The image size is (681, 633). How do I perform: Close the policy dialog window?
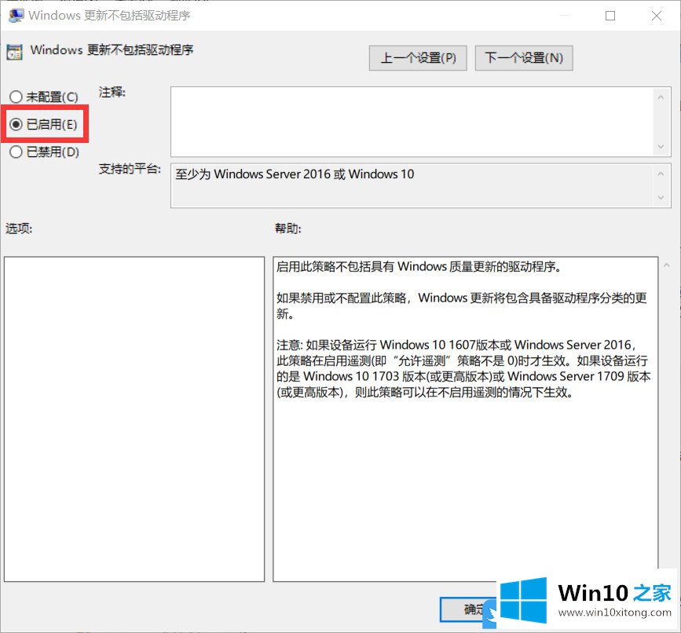coord(656,16)
